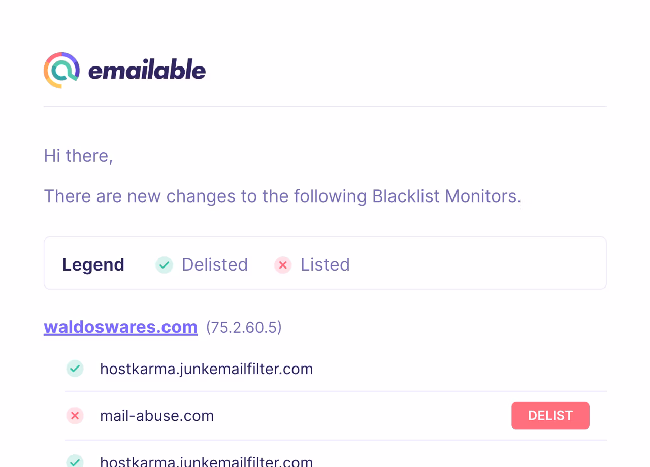Image resolution: width=650 pixels, height=467 pixels.
Task: Click the first hostkarma.junkemailfilter.com entry text
Action: point(207,369)
